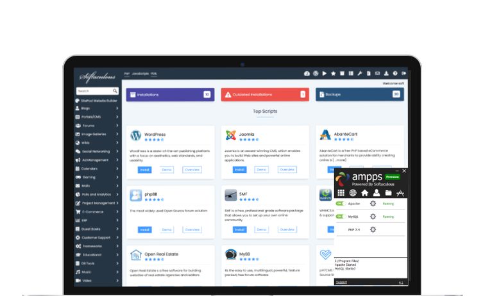Install the WordPress script
The width and height of the screenshot is (485, 296).
[x=144, y=169]
